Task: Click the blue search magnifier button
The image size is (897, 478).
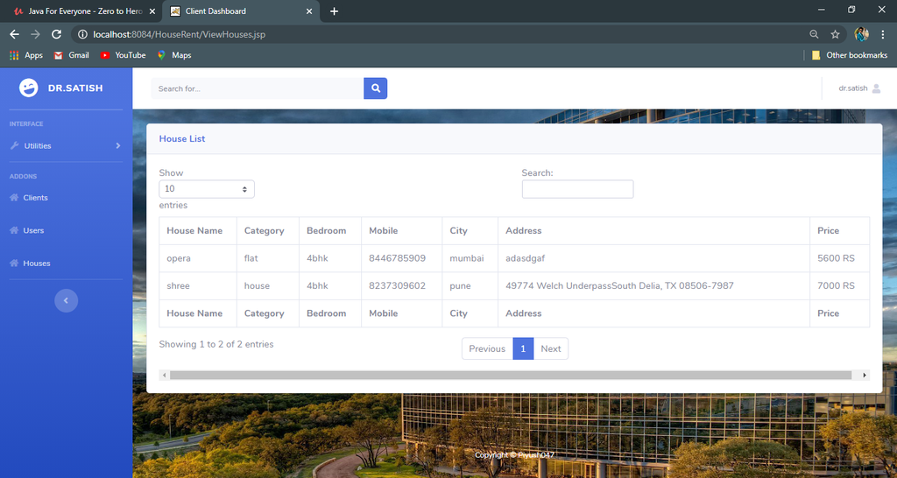Action: tap(375, 88)
